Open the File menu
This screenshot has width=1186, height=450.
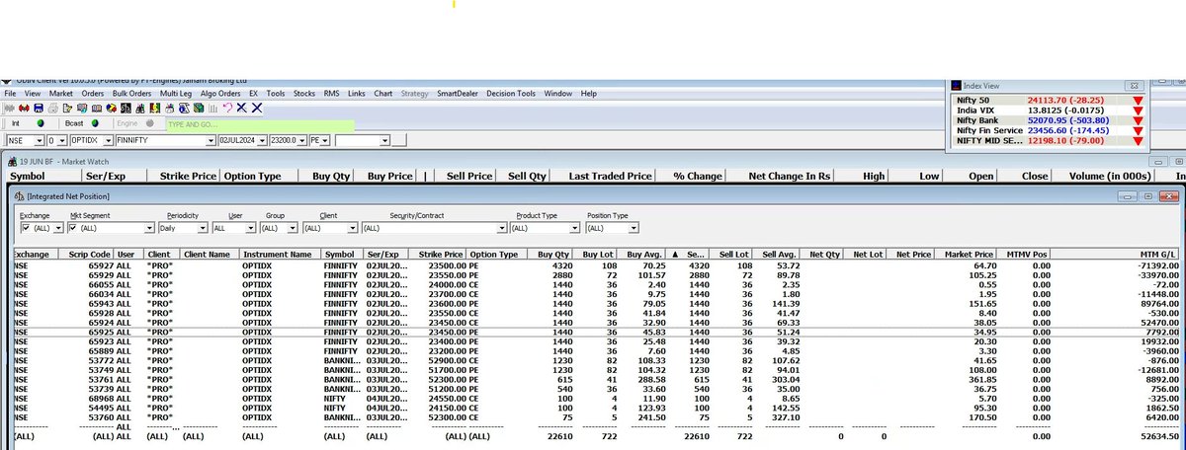[x=10, y=93]
